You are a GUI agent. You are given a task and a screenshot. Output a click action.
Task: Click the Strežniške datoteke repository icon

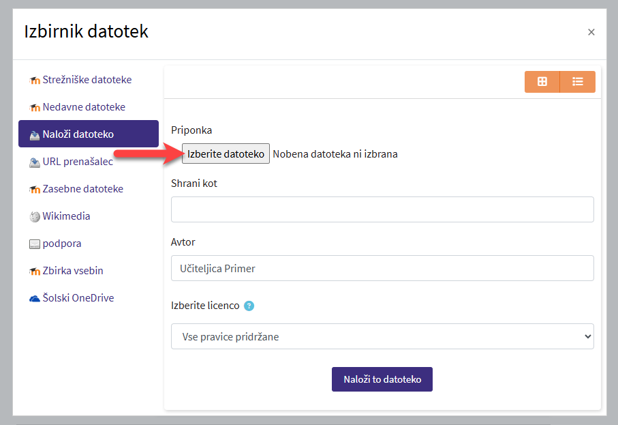coord(35,80)
